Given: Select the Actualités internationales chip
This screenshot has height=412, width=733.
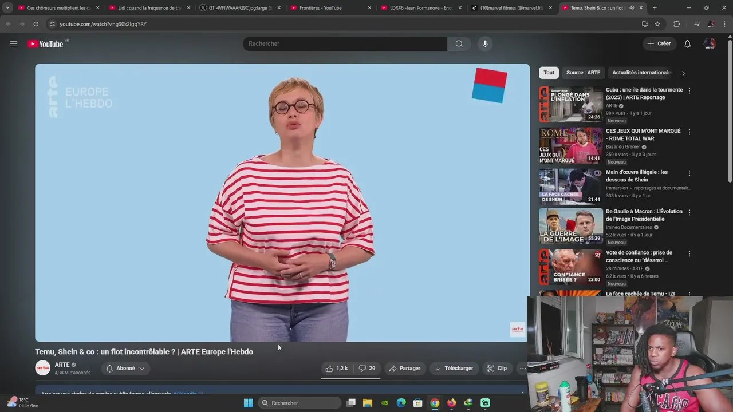Looking at the screenshot, I should [x=641, y=73].
